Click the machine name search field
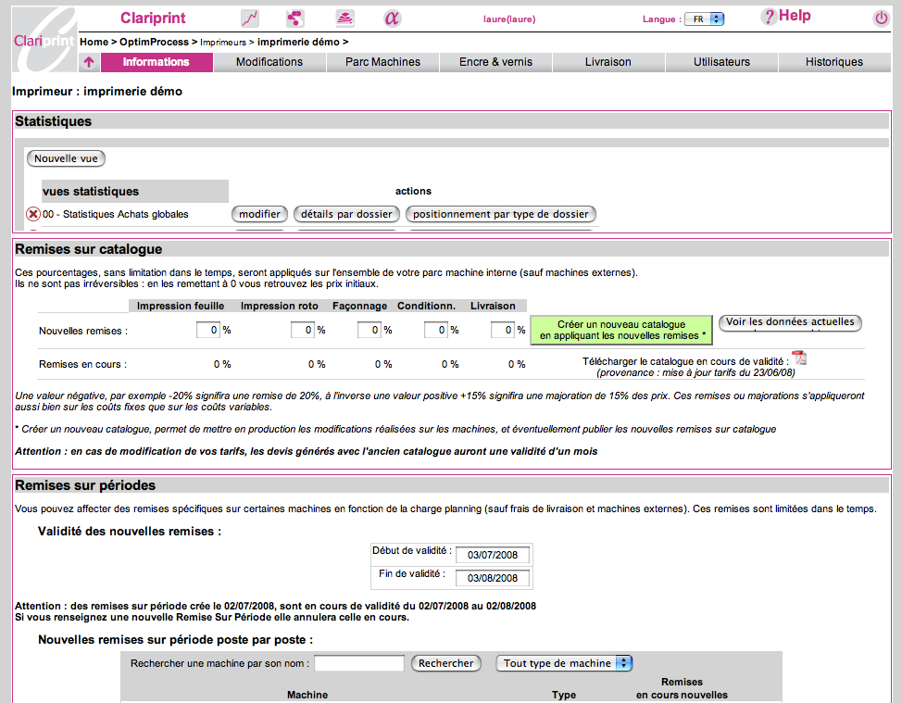This screenshot has height=703, width=902. tap(359, 663)
